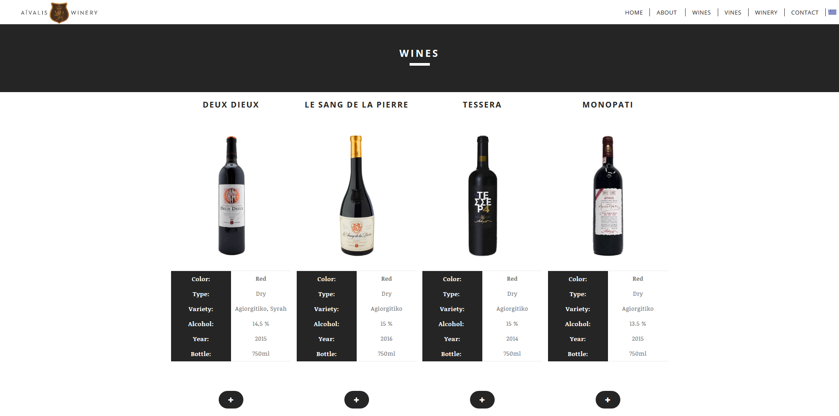Click the Deux Dieux bottle image
The height and width of the screenshot is (416, 839).
coord(231,196)
